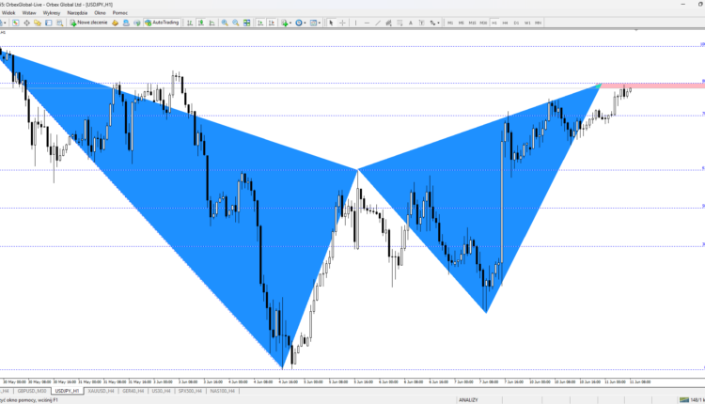Expand the chart templates dropdown arrow
Viewport: 705px width, 404px height.
coord(320,23)
